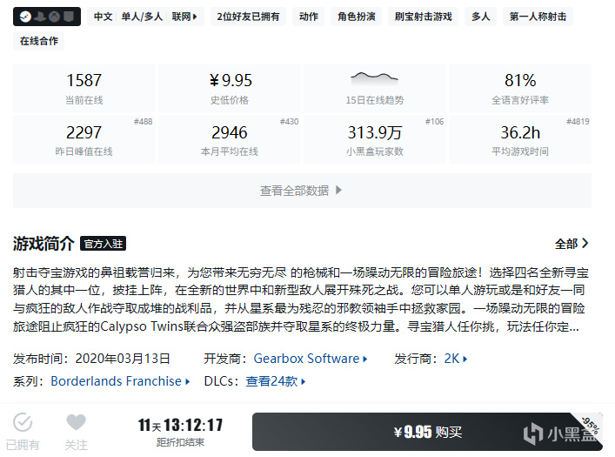Image resolution: width=615 pixels, height=457 pixels.
Task: View DLCs via 查看24款 link
Action: [x=276, y=381]
